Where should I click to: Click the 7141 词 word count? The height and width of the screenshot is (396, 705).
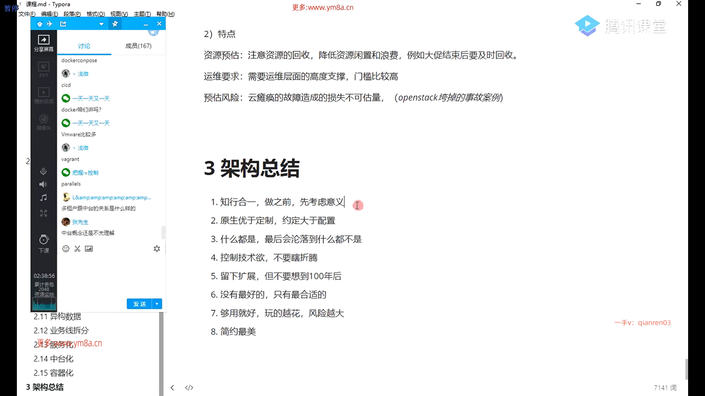[665, 388]
